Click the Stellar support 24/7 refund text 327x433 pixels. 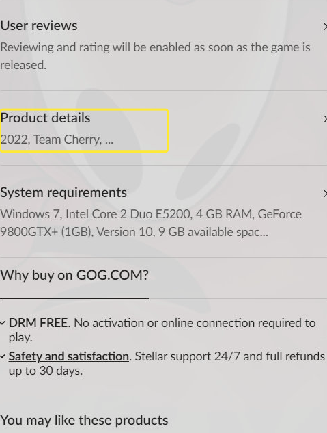point(230,356)
